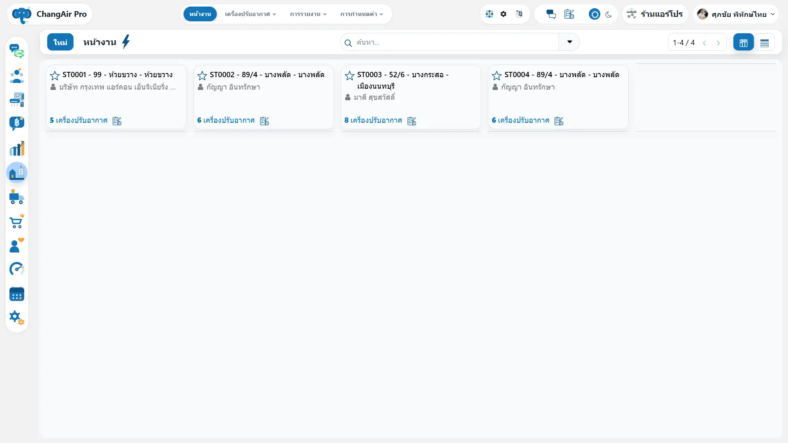The height and width of the screenshot is (443, 788).
Task: Open the 5 เครื่องปรับอากาศ link on ST0001
Action: pyautogui.click(x=78, y=120)
